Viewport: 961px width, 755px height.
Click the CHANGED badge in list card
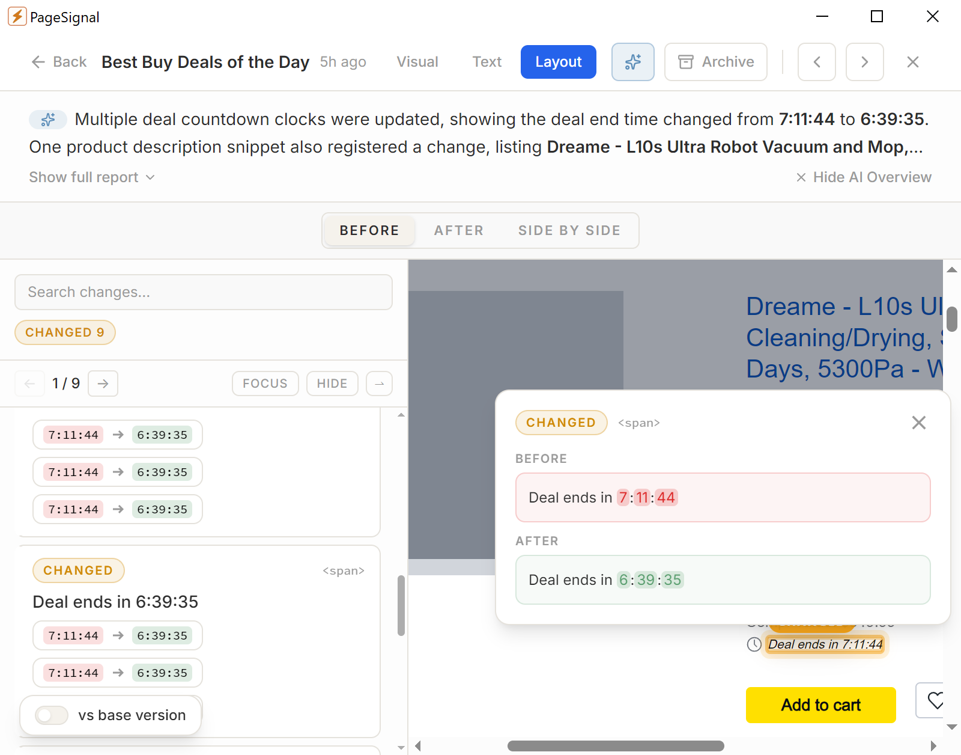click(79, 570)
